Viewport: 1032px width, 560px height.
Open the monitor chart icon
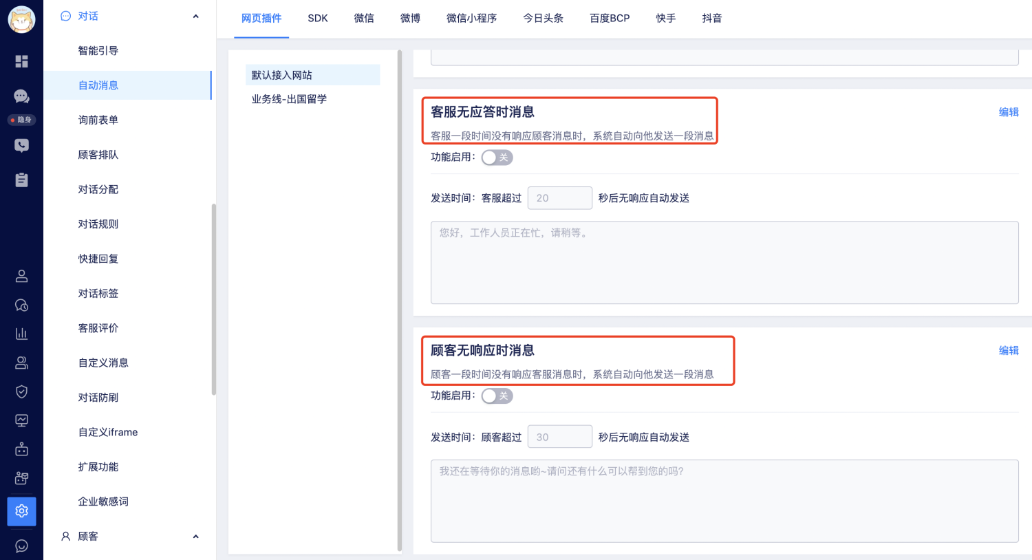click(x=21, y=420)
